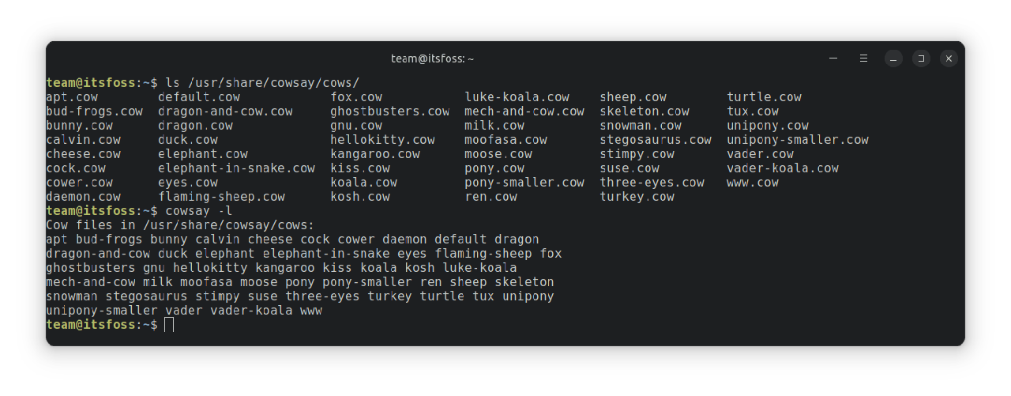Minimize the terminal window

click(x=893, y=58)
